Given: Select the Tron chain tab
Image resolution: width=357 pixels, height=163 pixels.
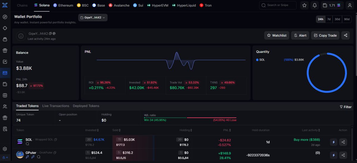Looking at the screenshot, I should pyautogui.click(x=206, y=5).
